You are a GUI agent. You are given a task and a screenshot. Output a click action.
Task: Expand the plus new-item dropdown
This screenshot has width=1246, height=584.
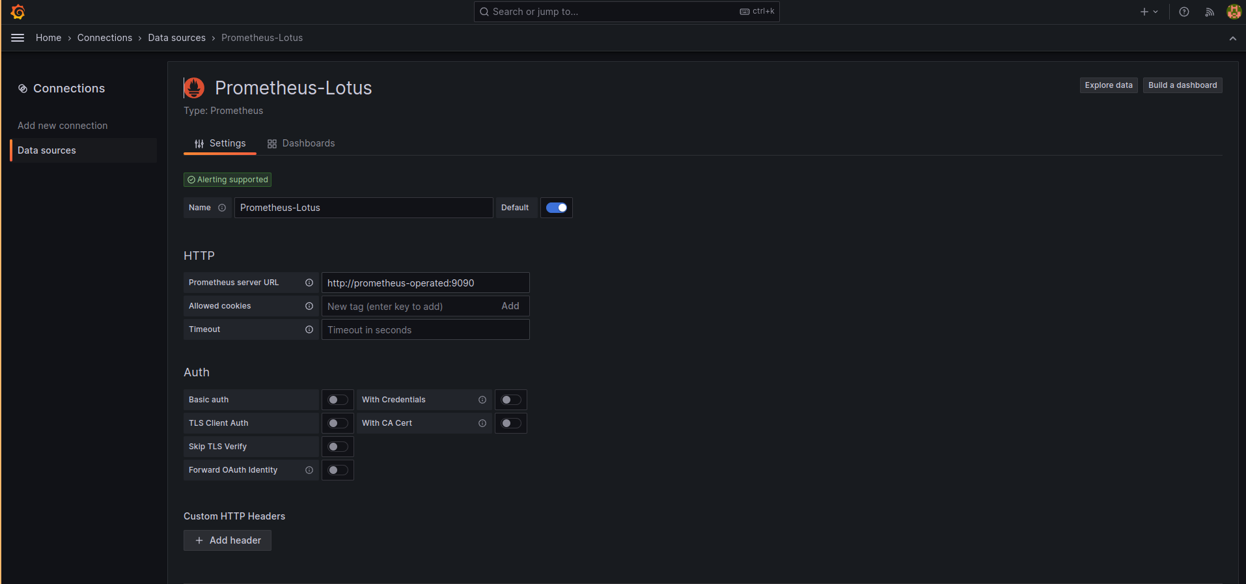1148,12
